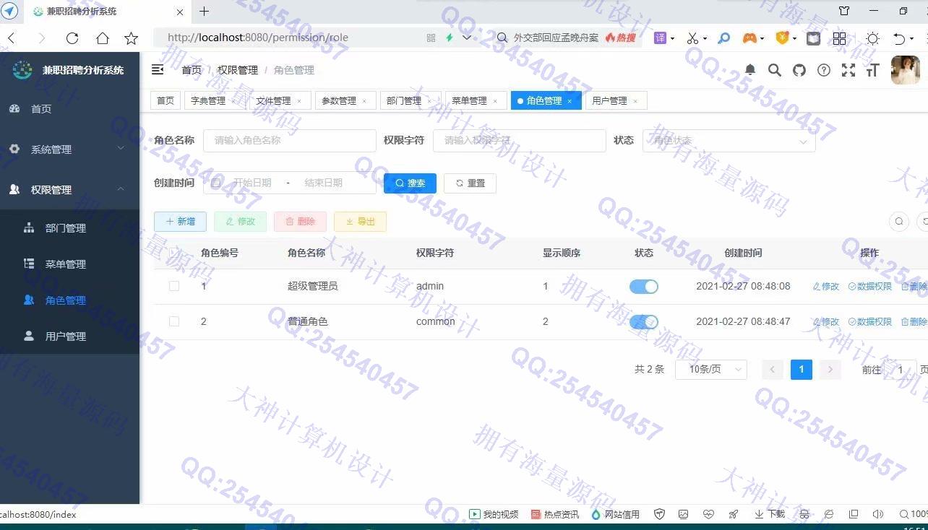Click the 开始日期 date field
The height and width of the screenshot is (530, 928).
[252, 183]
